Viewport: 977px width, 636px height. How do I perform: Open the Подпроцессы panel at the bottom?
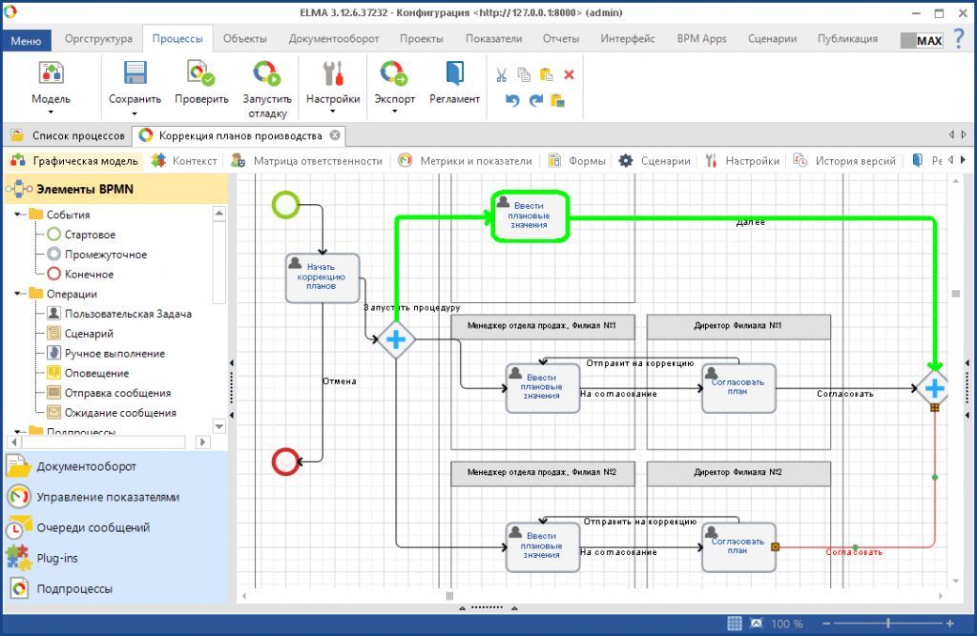[115, 588]
